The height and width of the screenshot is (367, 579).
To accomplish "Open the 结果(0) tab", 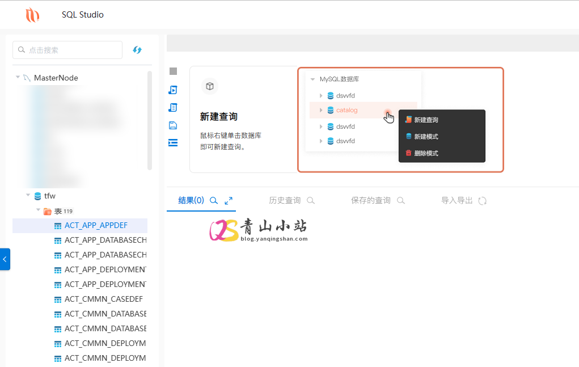I will click(x=191, y=200).
